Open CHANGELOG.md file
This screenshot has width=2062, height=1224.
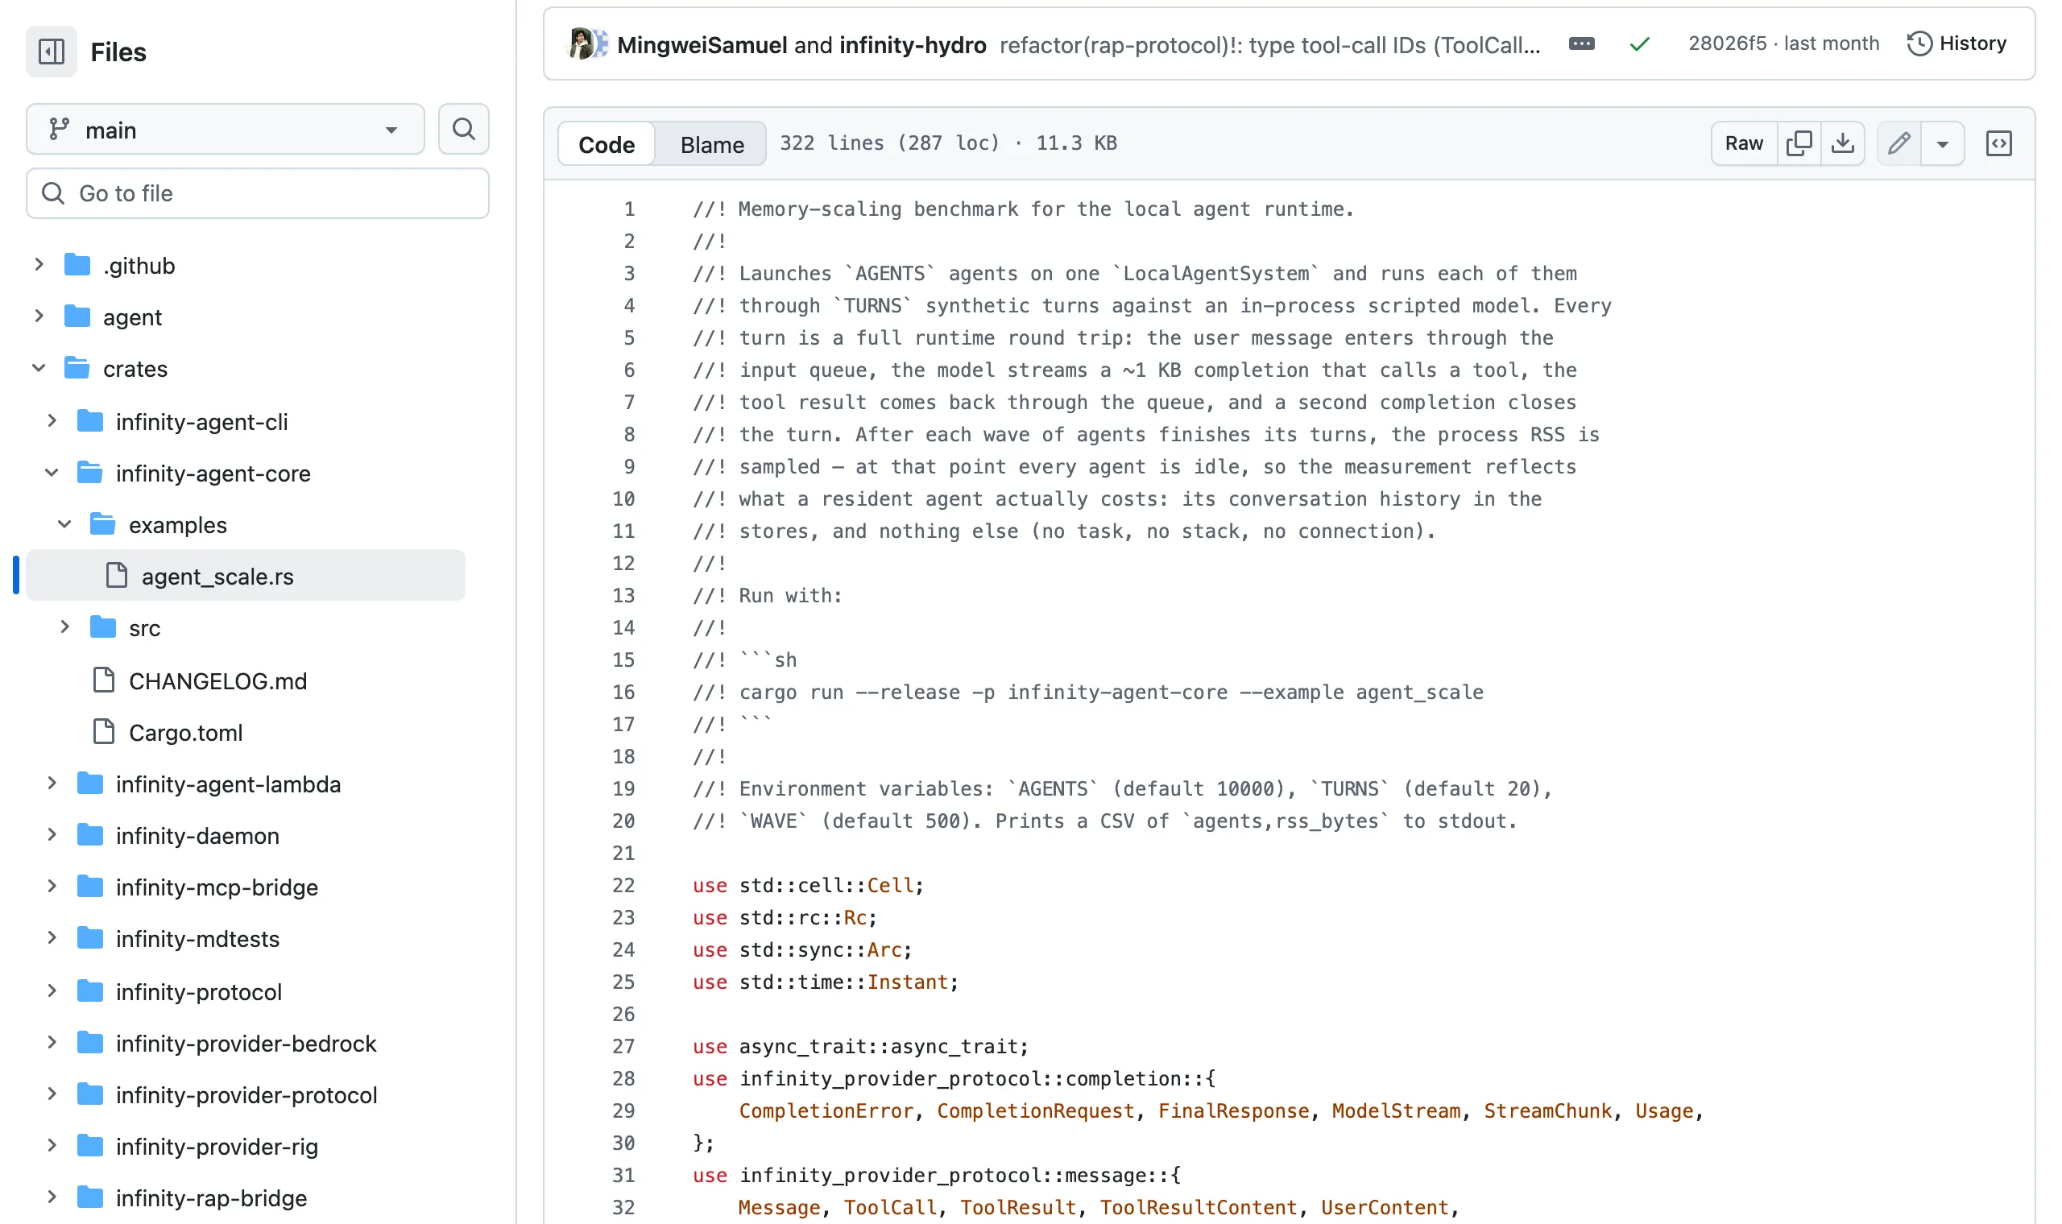pyautogui.click(x=217, y=681)
